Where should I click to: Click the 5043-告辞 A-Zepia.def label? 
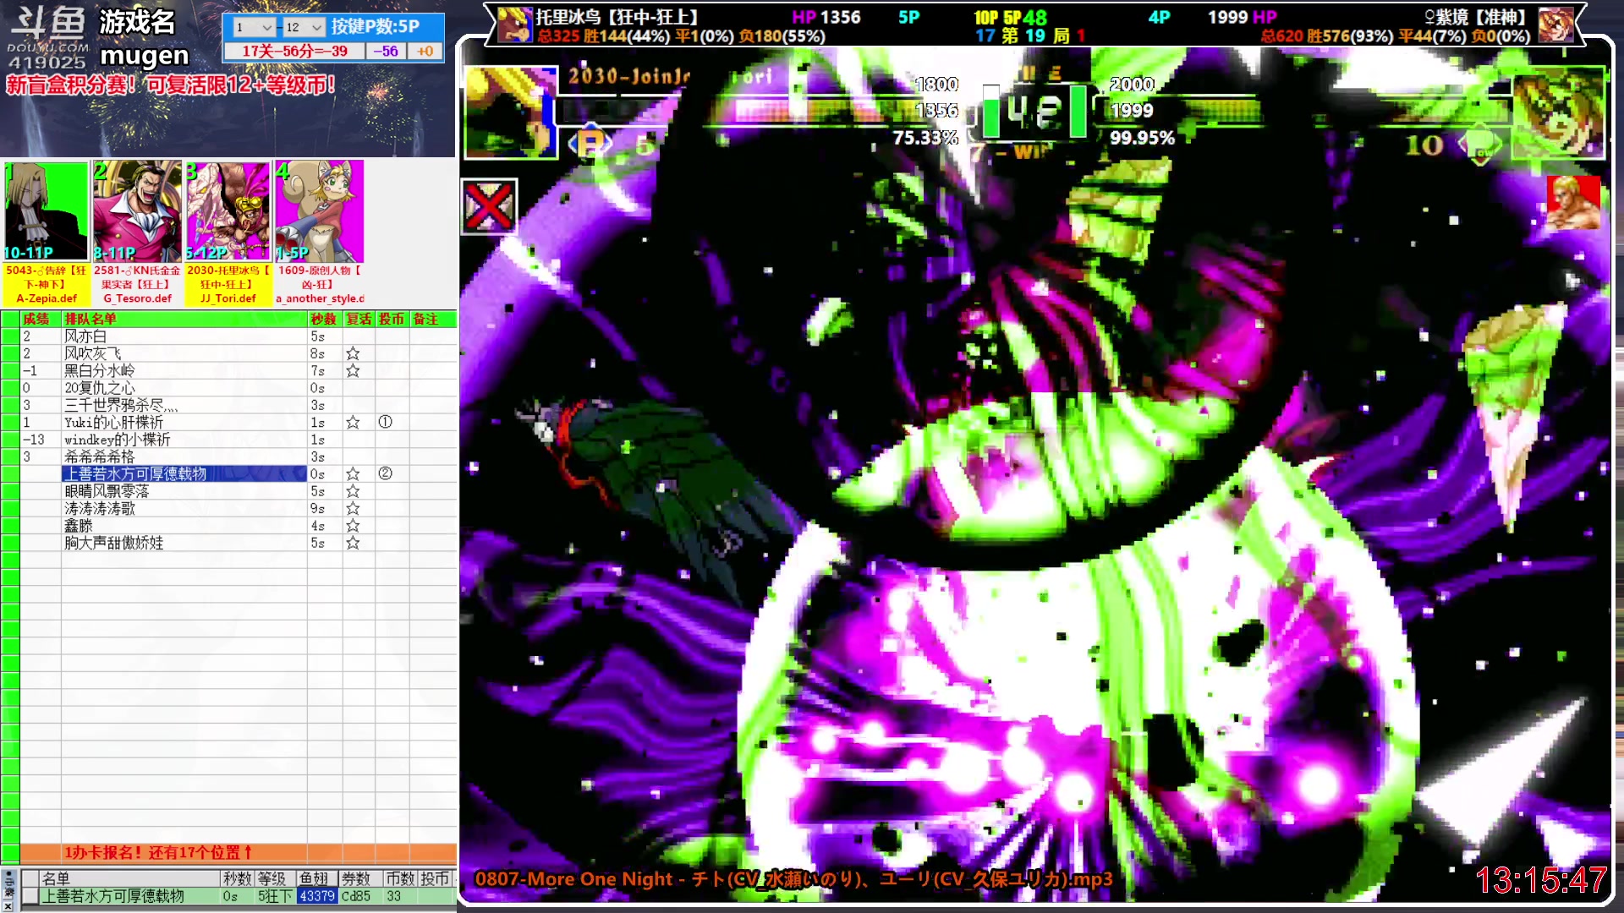tap(46, 284)
